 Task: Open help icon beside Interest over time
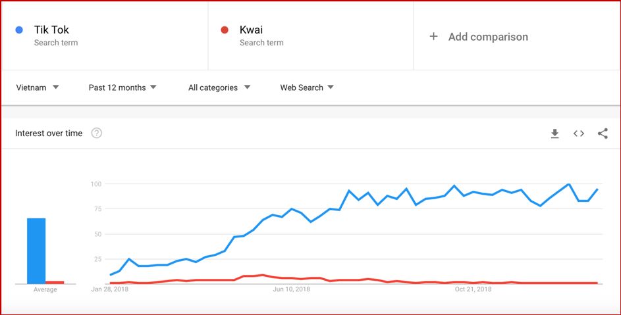tap(97, 133)
